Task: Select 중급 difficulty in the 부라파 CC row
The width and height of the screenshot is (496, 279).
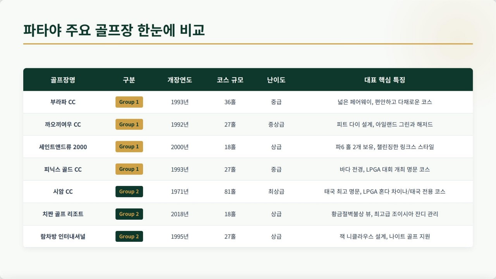Action: tap(276, 102)
